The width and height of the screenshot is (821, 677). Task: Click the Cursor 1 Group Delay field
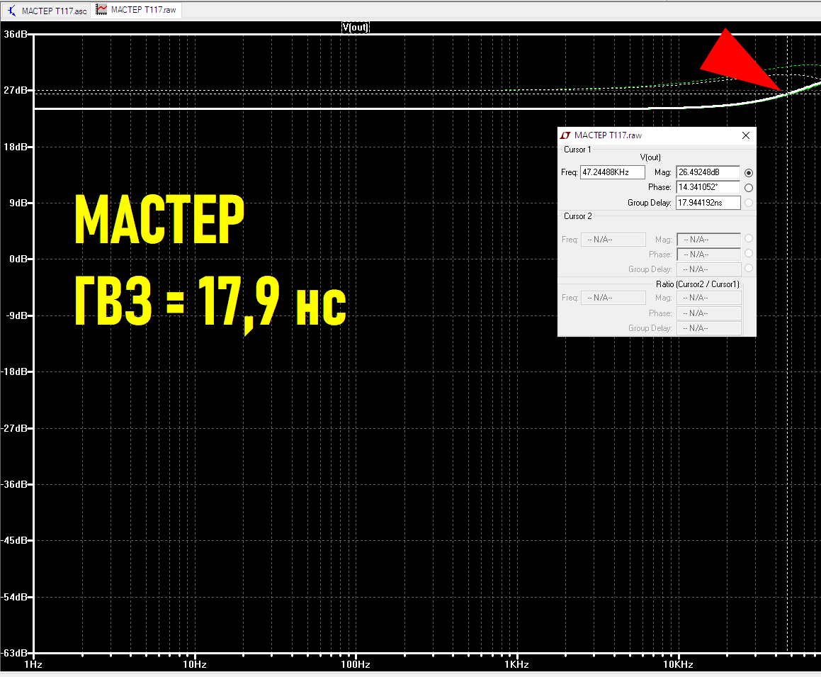click(x=708, y=202)
